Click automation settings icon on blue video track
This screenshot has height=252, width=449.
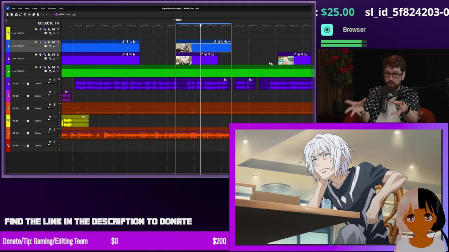pos(50,46)
